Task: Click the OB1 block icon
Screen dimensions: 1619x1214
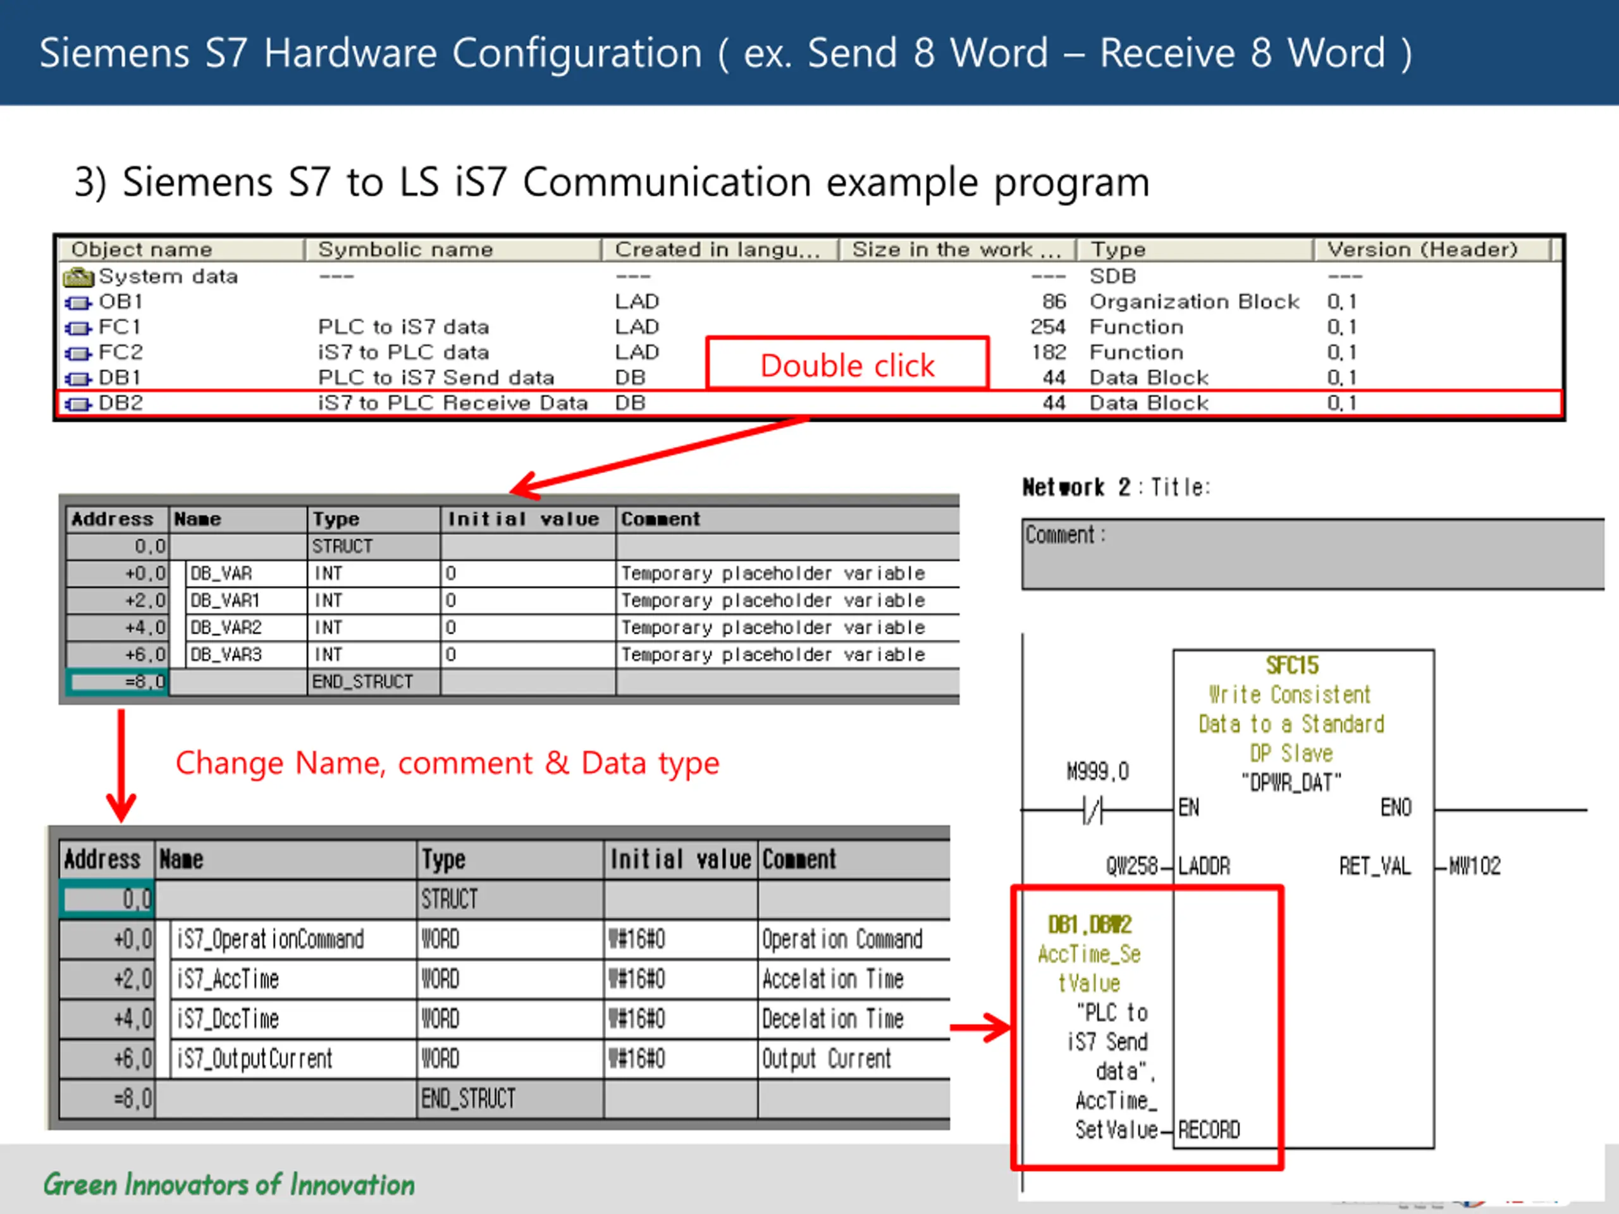Action: [x=78, y=302]
